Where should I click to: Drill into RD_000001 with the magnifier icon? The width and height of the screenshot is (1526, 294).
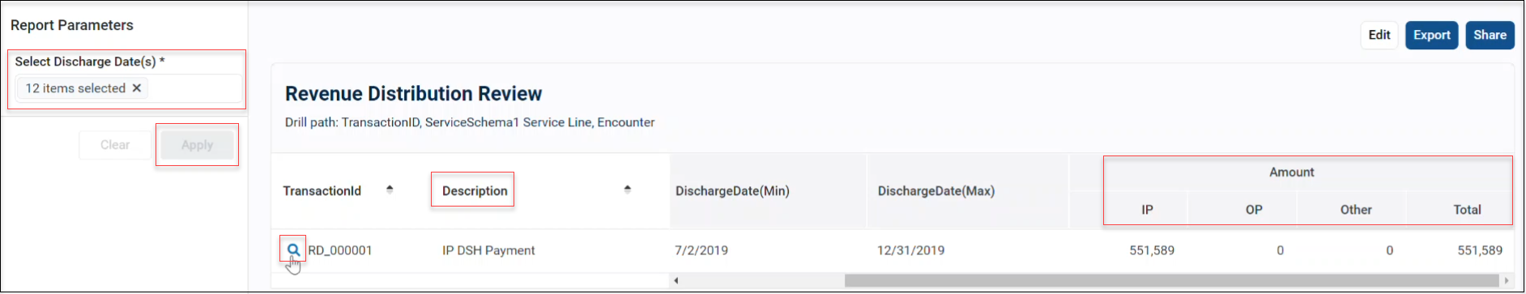point(293,250)
